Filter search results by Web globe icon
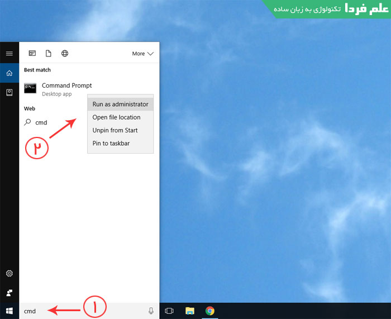The width and height of the screenshot is (391, 319). (65, 54)
